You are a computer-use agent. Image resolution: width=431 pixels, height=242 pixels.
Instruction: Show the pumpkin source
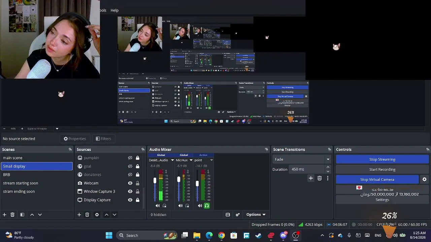pos(130,158)
